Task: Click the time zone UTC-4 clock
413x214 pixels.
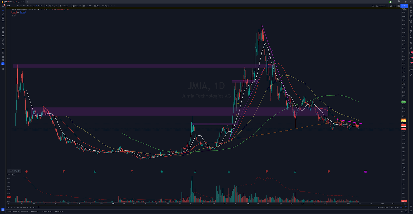Action: (383, 207)
